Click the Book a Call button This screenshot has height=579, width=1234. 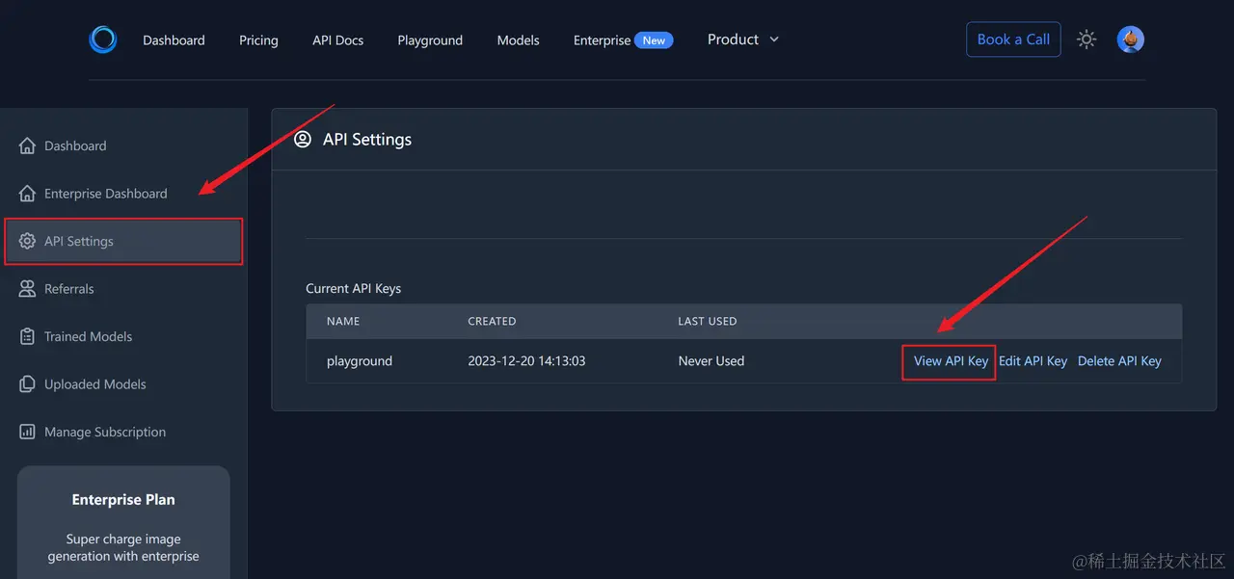pyautogui.click(x=1013, y=39)
